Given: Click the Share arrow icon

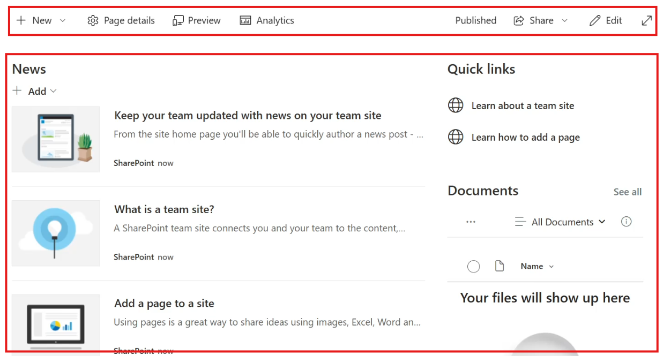Looking at the screenshot, I should [518, 20].
